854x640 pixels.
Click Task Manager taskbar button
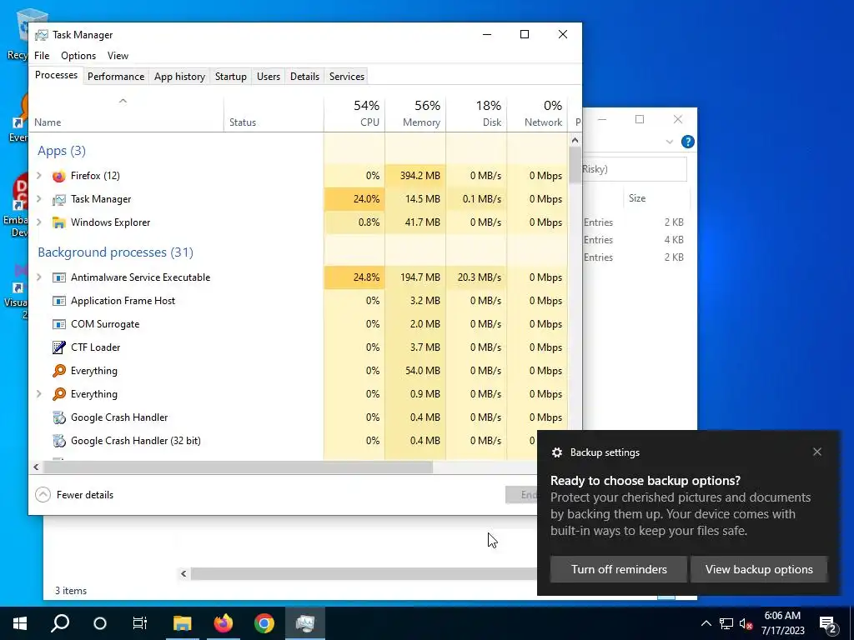point(305,623)
